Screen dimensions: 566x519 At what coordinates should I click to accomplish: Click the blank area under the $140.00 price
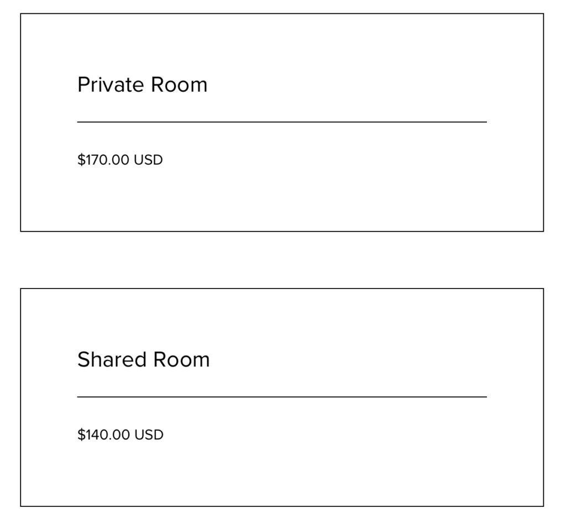(282, 474)
